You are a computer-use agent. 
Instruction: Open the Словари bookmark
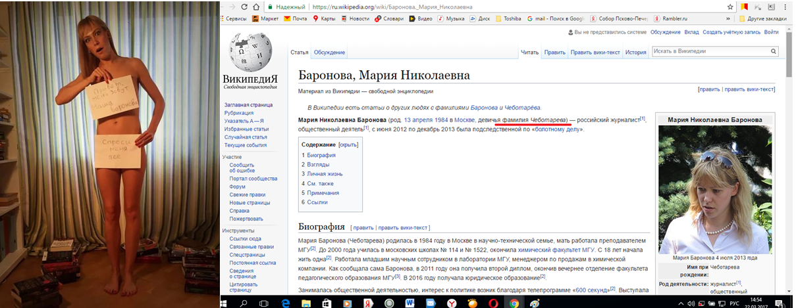[388, 18]
